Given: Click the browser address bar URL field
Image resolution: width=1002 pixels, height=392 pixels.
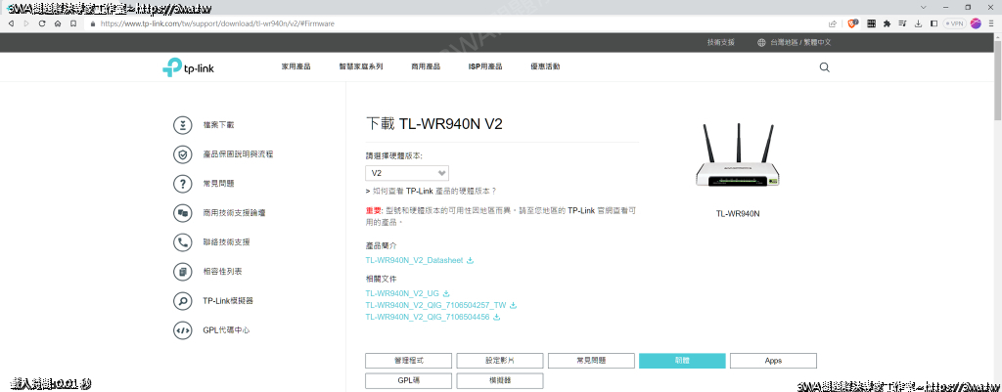Looking at the screenshot, I should 440,23.
